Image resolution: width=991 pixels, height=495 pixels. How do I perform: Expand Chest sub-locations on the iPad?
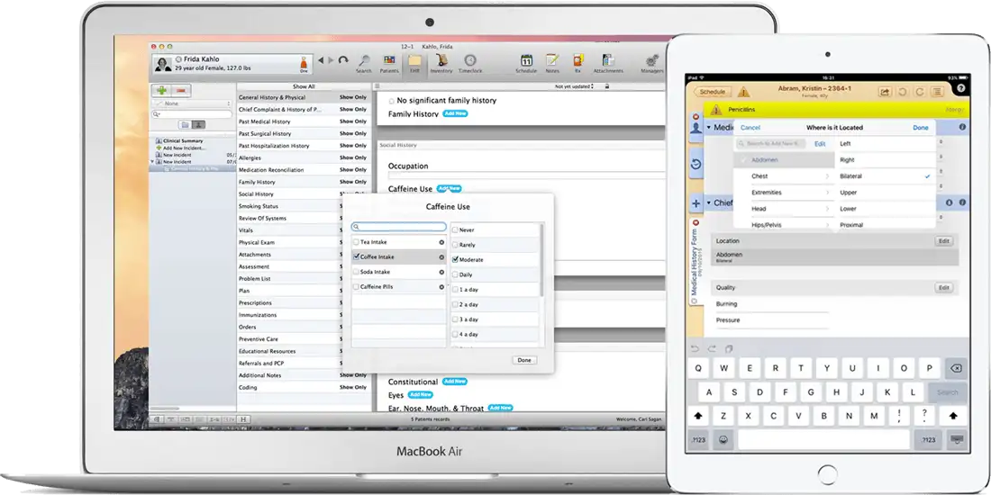tap(827, 176)
